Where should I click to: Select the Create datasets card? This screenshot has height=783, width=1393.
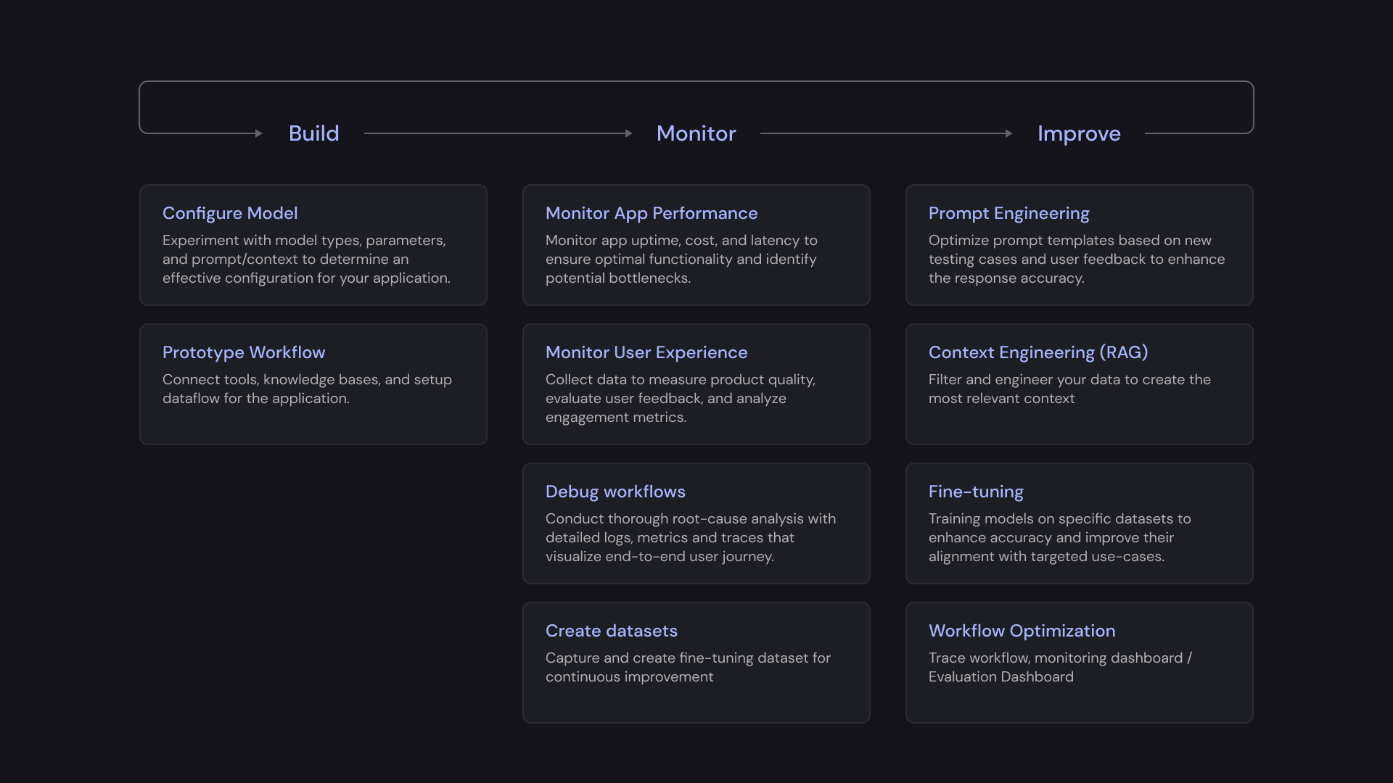tap(695, 662)
